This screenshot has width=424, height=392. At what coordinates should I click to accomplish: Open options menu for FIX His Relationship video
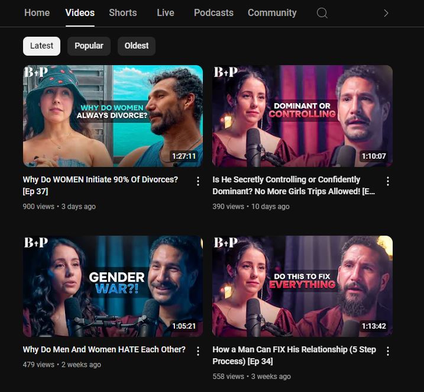coord(388,351)
